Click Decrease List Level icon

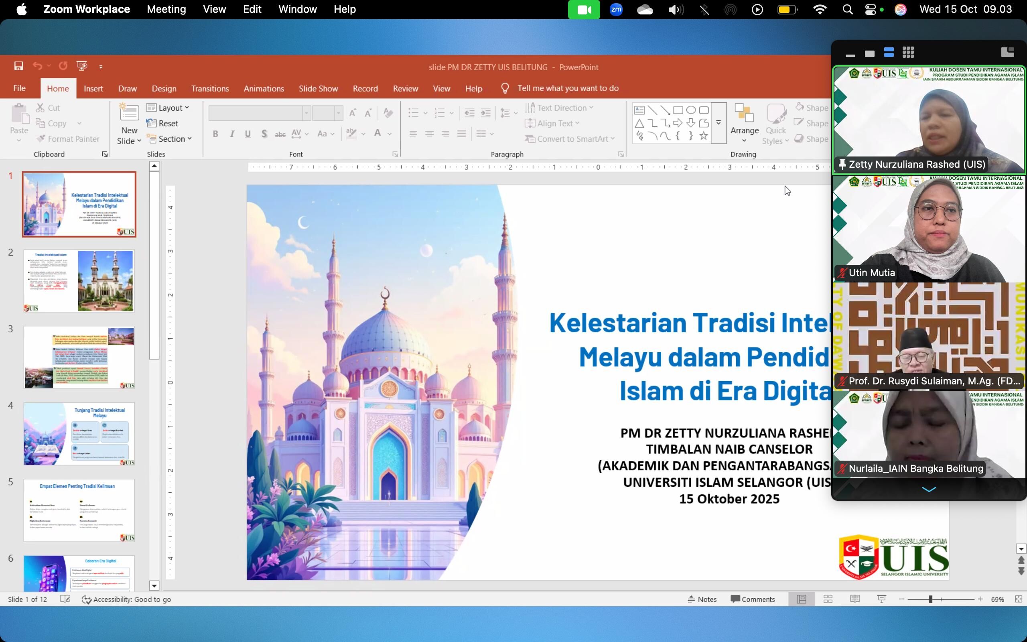point(469,113)
